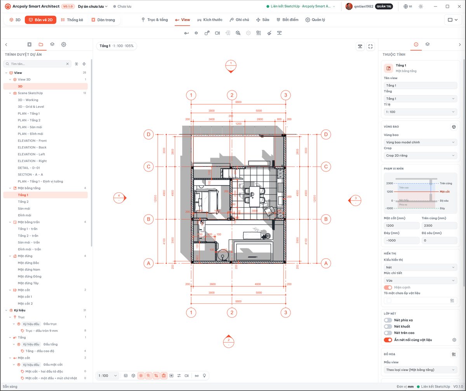Click the gear beside Ẩn nét nối cùng vật liệu
The image size is (466, 391).
[x=454, y=340]
